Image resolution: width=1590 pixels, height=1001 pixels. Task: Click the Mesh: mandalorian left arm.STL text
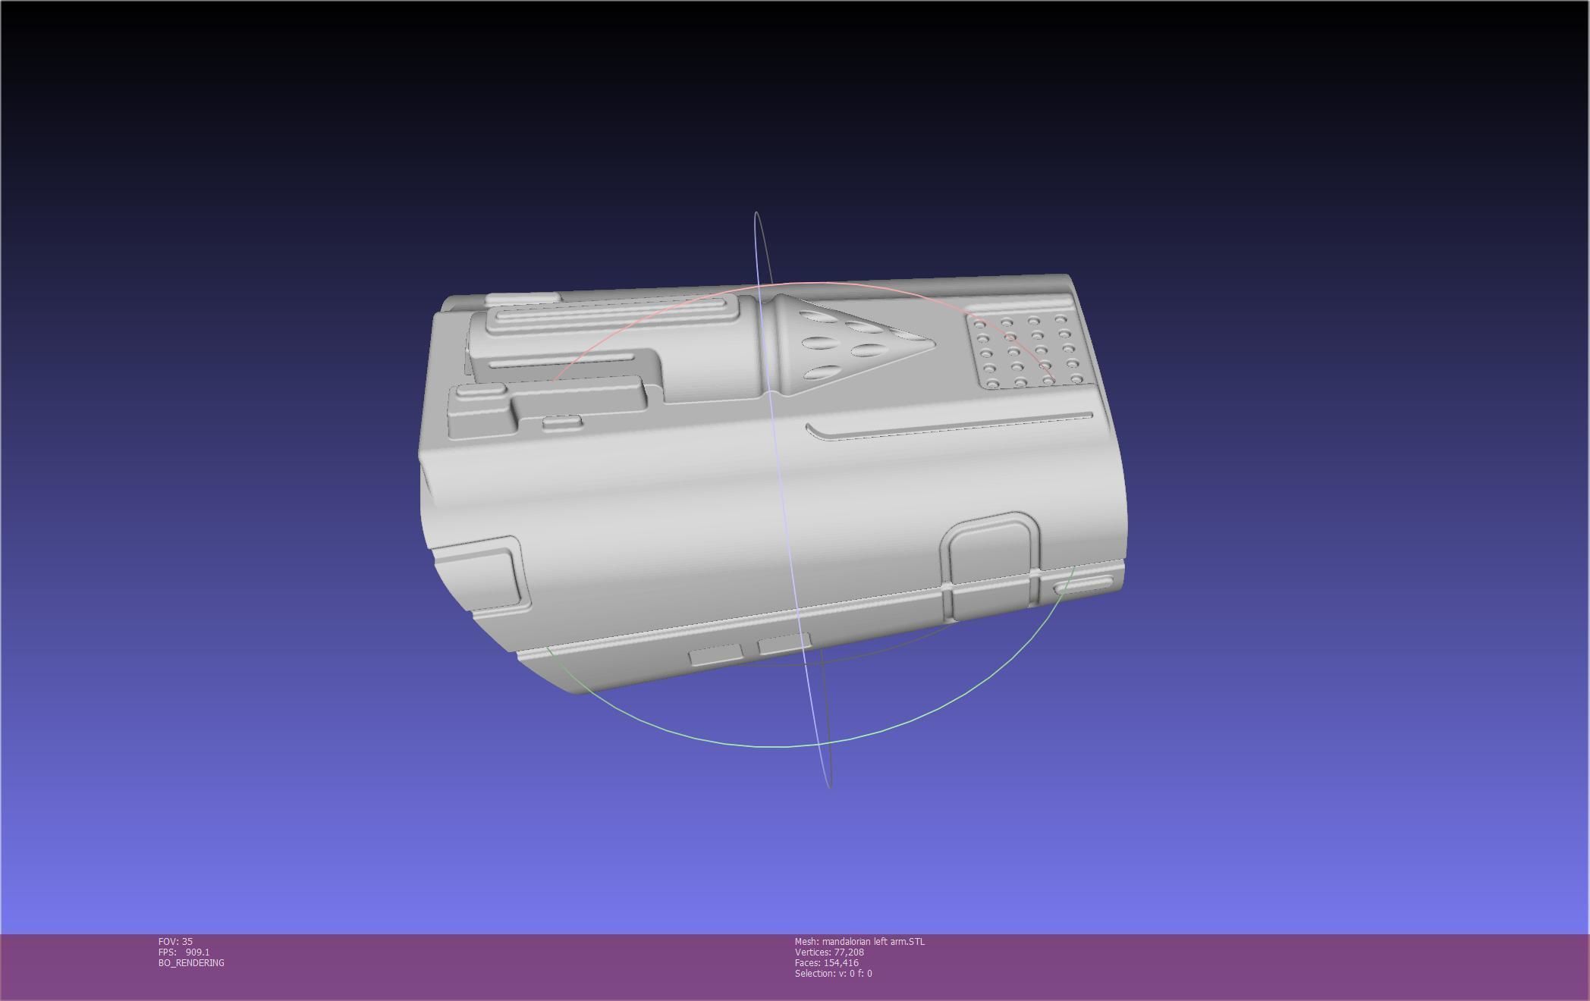[859, 941]
